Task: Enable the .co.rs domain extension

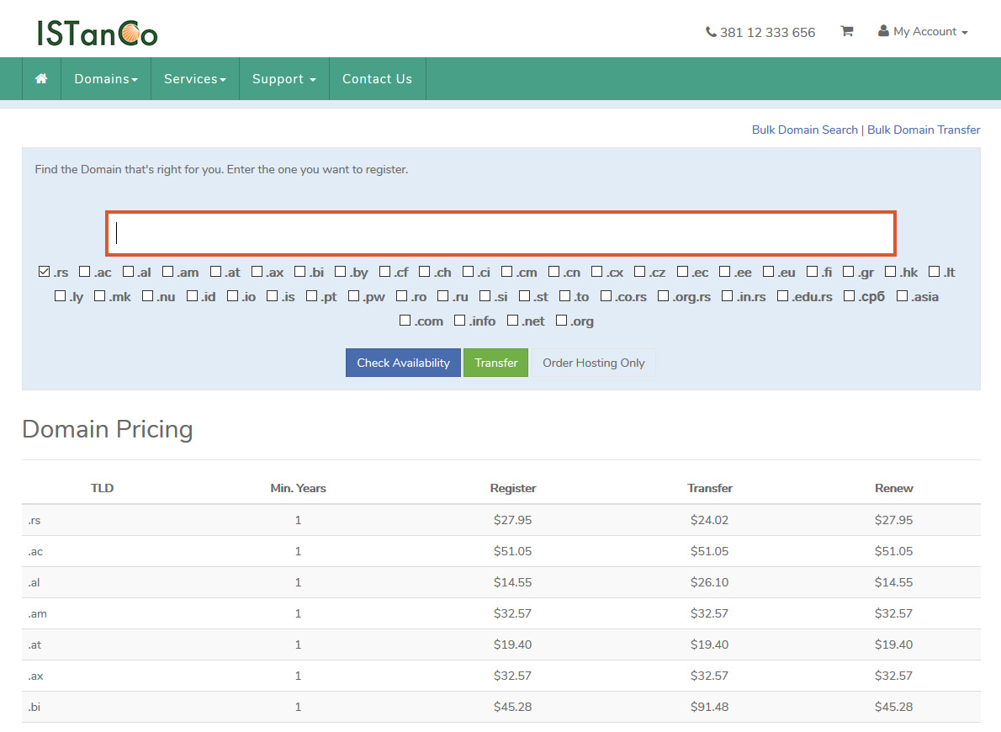Action: click(606, 295)
